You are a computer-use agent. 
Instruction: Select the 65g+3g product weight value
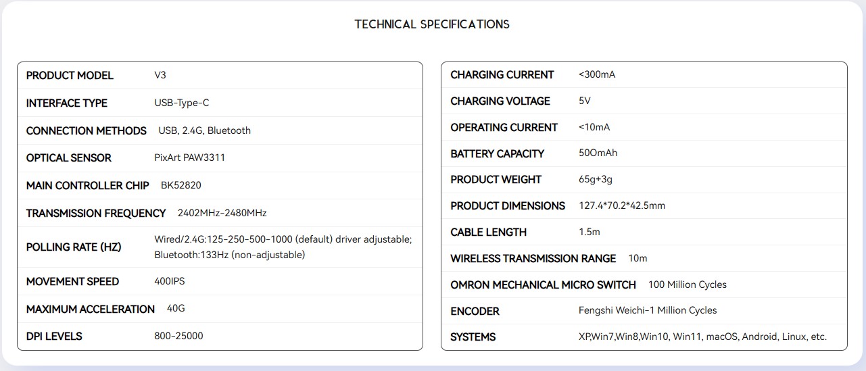pyautogui.click(x=596, y=179)
